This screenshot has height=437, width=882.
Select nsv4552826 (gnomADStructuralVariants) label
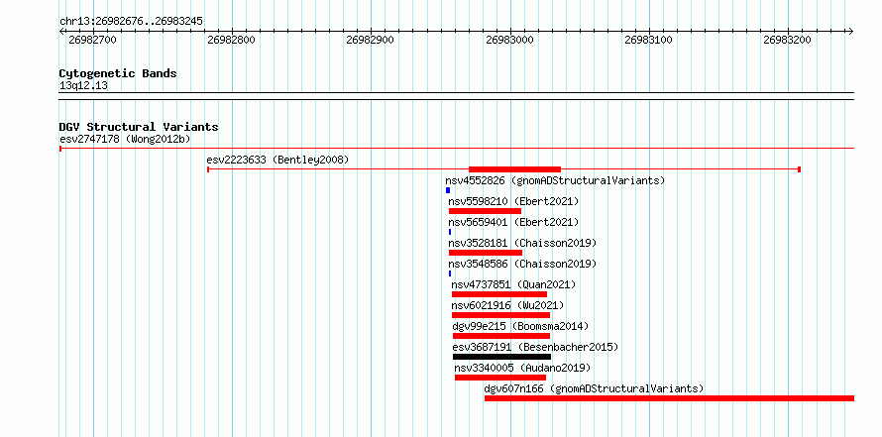click(555, 180)
